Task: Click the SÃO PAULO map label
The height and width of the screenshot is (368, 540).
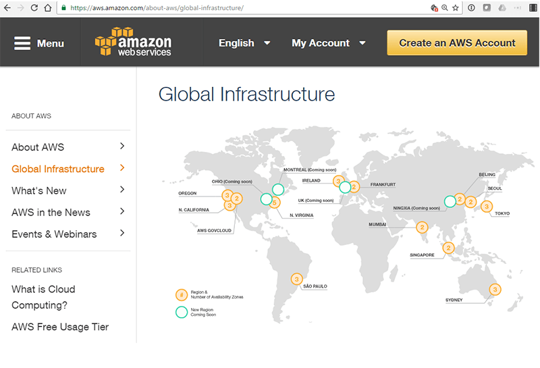Action: [315, 286]
